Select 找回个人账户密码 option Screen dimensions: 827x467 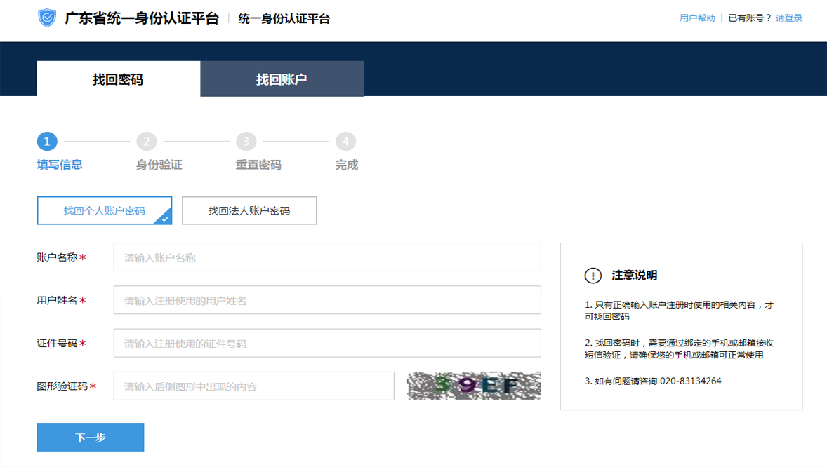(105, 210)
